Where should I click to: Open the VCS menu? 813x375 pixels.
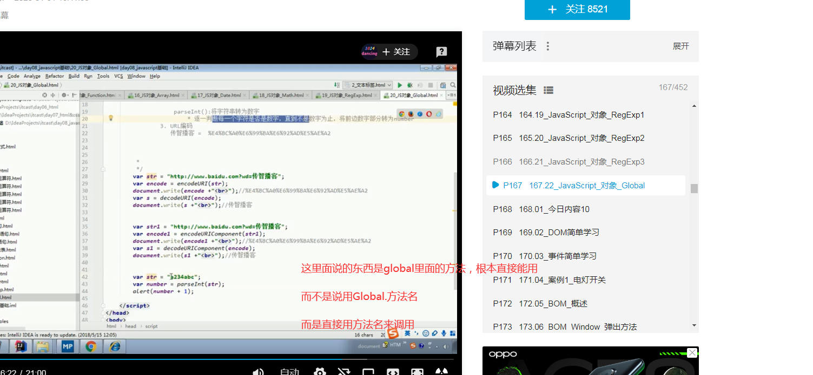(118, 76)
